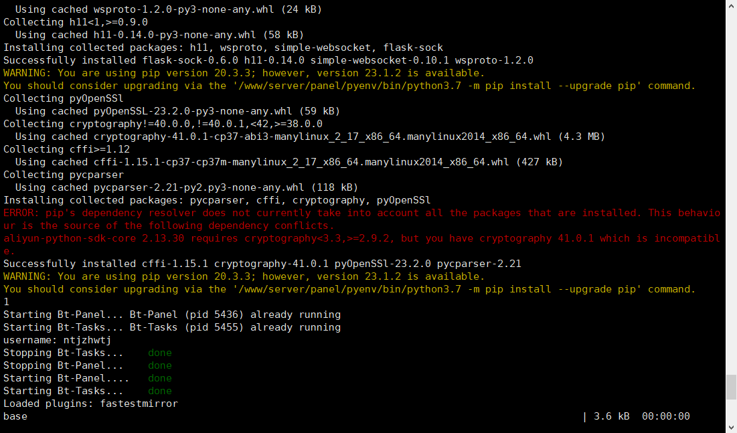Viewport: 737px width, 433px height.
Task: Click the "Collecting pycparser" line
Action: pos(64,175)
